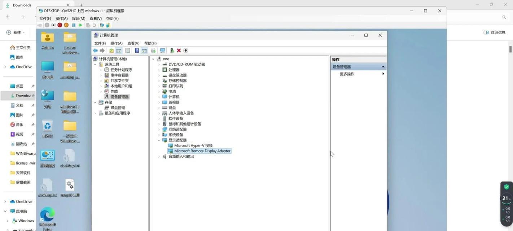Click the red X uninstall device icon
The image size is (513, 231).
click(179, 51)
